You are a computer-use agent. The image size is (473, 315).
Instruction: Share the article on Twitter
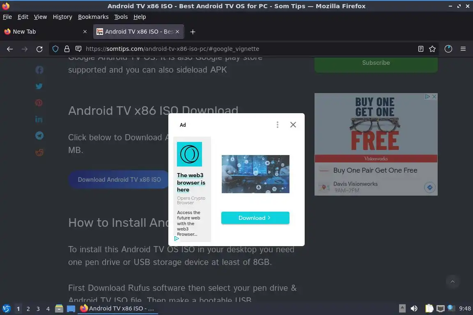click(x=39, y=86)
